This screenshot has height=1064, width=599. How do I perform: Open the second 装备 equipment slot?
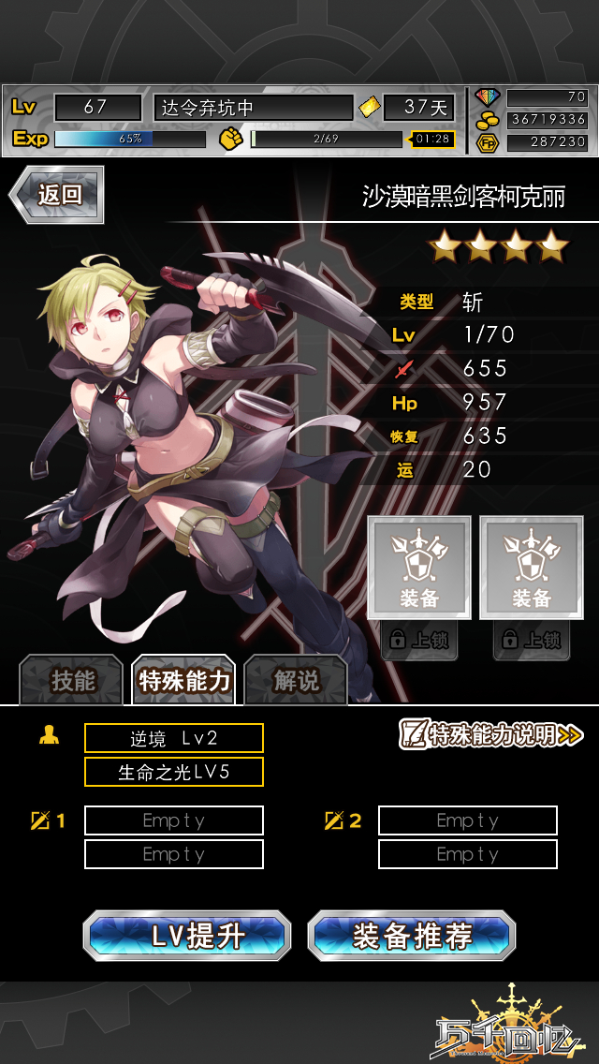pos(532,568)
